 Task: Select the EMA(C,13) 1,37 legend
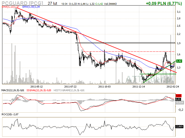(10, 7)
